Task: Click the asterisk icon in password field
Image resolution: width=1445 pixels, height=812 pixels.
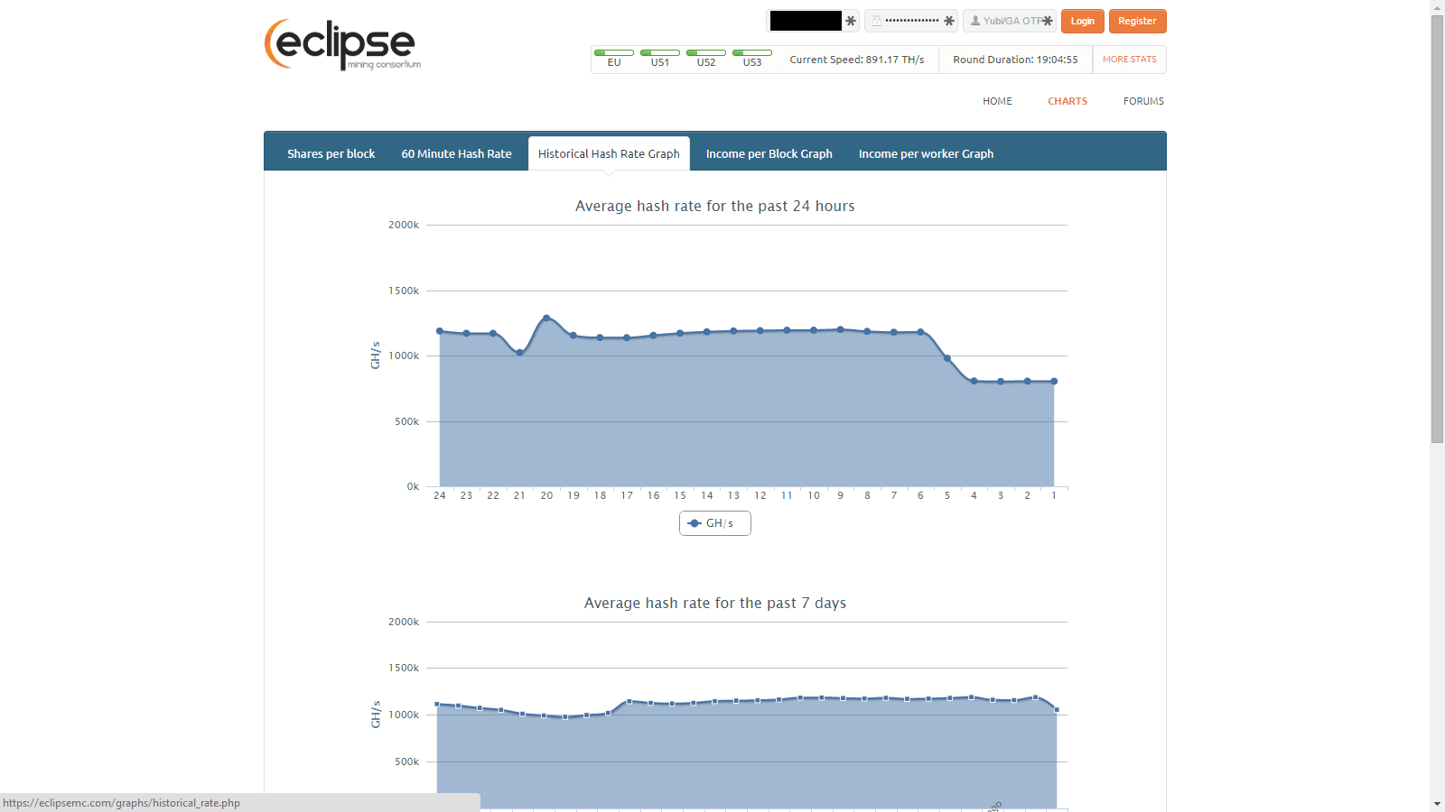Action: tap(948, 21)
